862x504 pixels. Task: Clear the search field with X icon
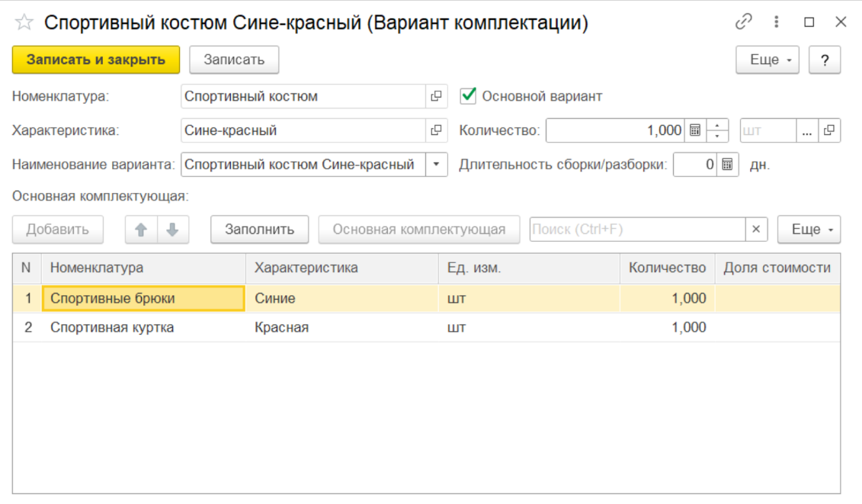click(756, 230)
